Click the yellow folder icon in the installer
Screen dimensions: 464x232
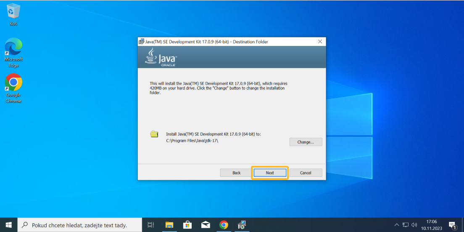[154, 134]
